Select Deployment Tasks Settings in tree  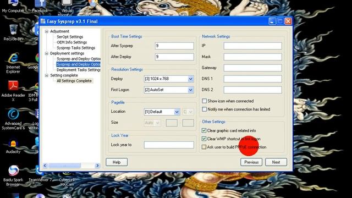[78, 70]
